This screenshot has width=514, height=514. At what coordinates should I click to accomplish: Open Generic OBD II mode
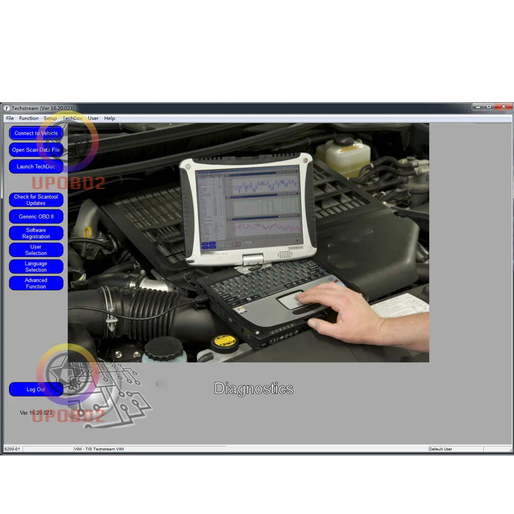pos(36,216)
